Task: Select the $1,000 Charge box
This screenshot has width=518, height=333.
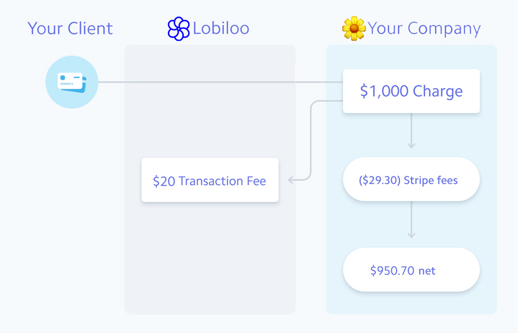Action: coord(412,91)
